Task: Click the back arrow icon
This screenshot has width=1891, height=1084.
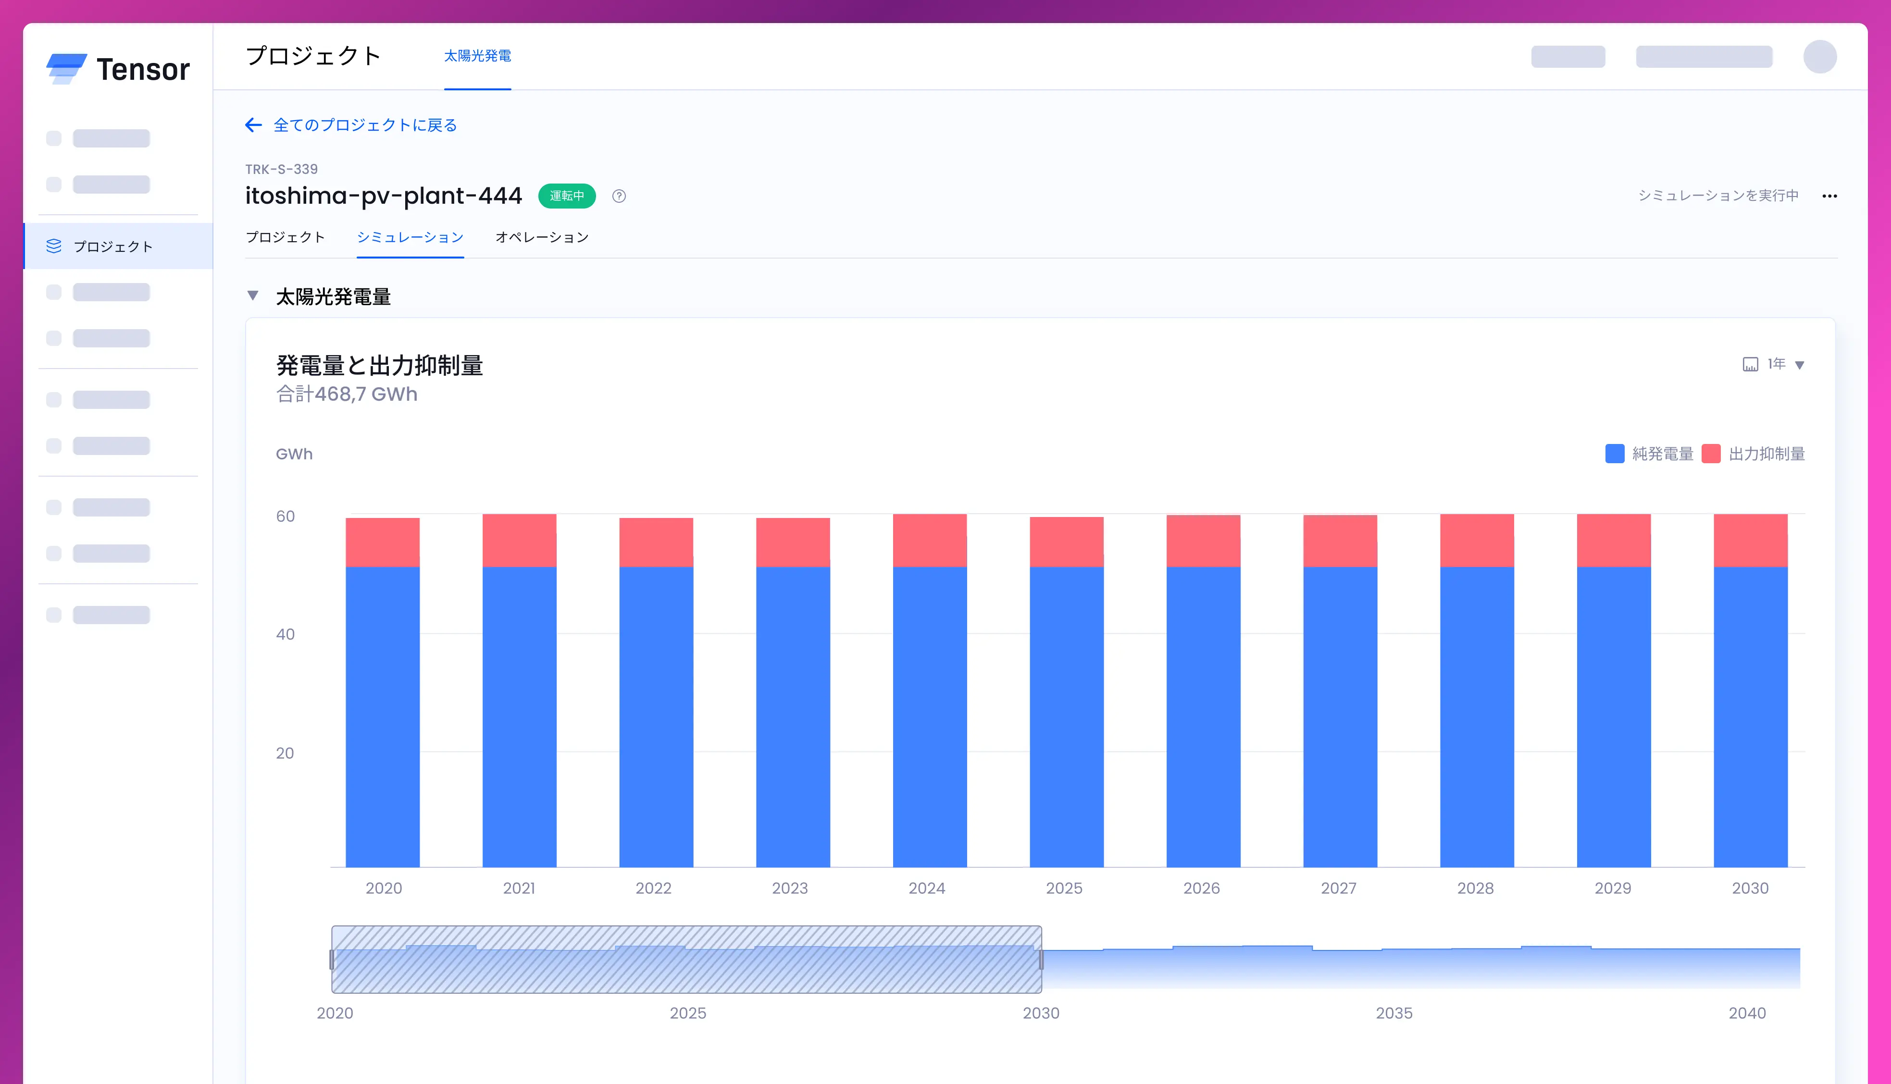Action: (x=253, y=125)
